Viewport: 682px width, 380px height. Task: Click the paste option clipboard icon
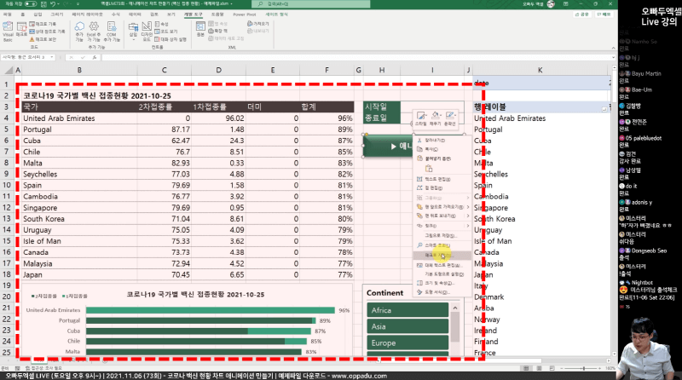tap(429, 169)
